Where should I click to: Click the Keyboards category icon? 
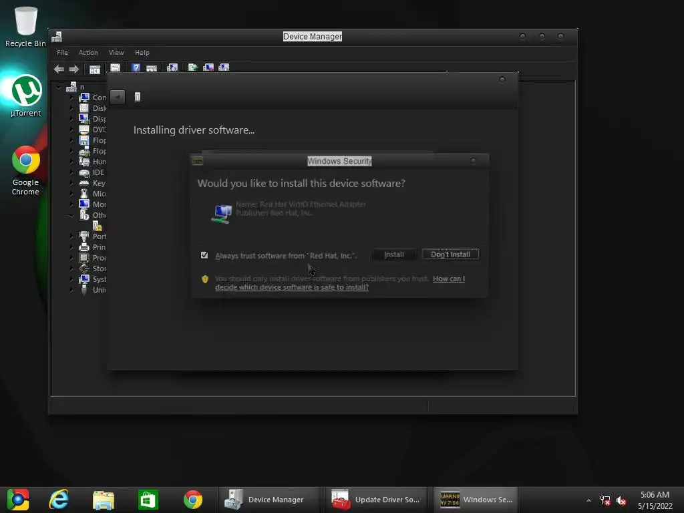click(x=84, y=183)
